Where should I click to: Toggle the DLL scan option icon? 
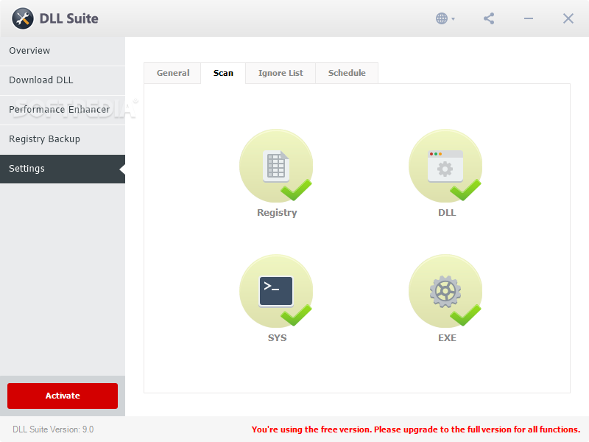[445, 166]
